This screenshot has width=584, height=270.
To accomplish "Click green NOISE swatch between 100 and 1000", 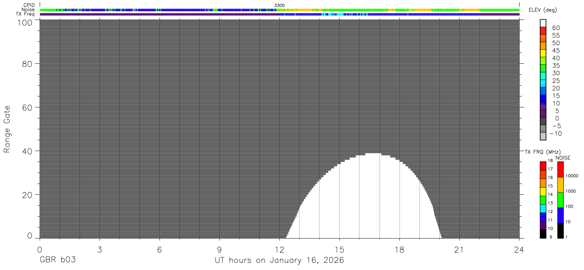I will click(x=560, y=200).
